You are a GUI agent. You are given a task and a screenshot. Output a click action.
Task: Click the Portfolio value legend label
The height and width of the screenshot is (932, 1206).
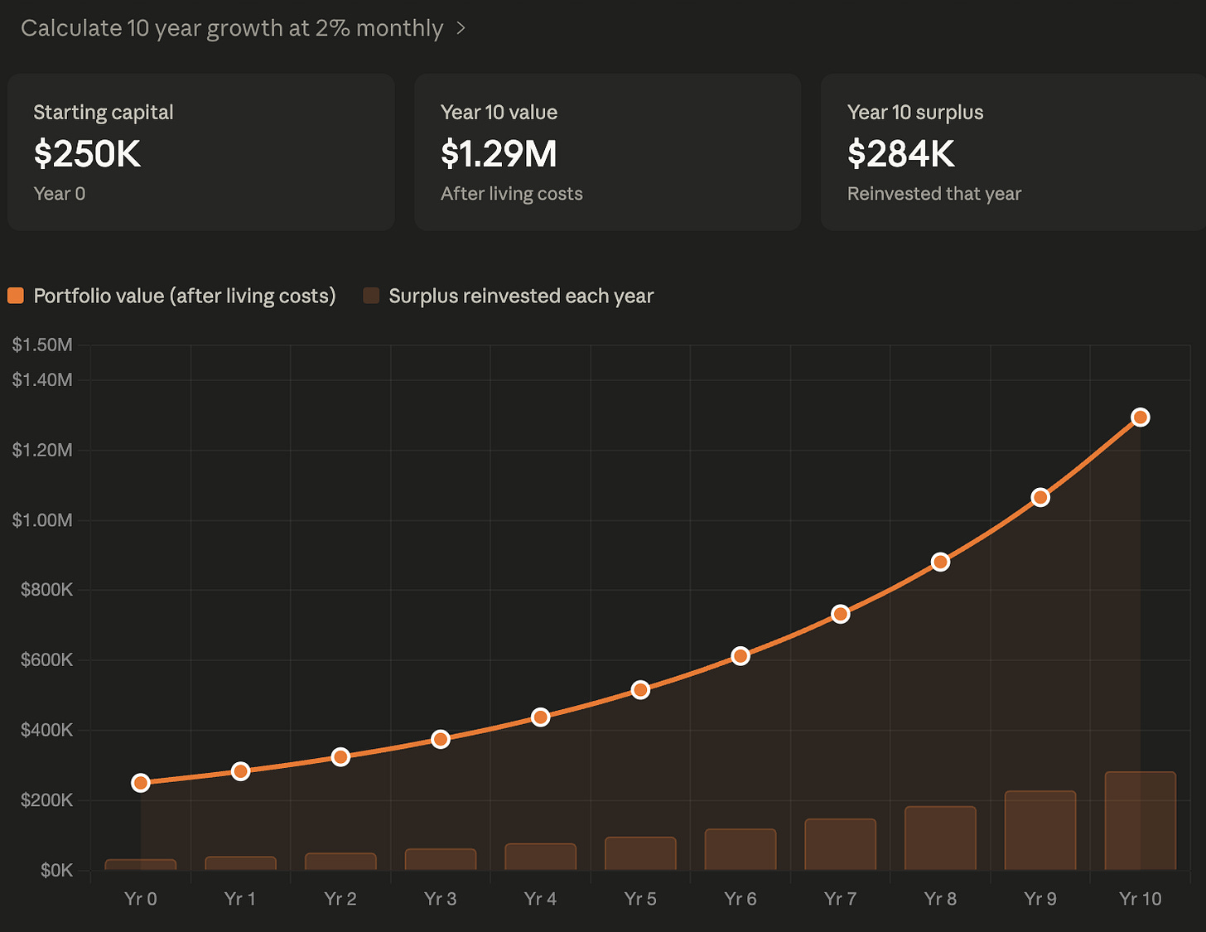click(185, 296)
